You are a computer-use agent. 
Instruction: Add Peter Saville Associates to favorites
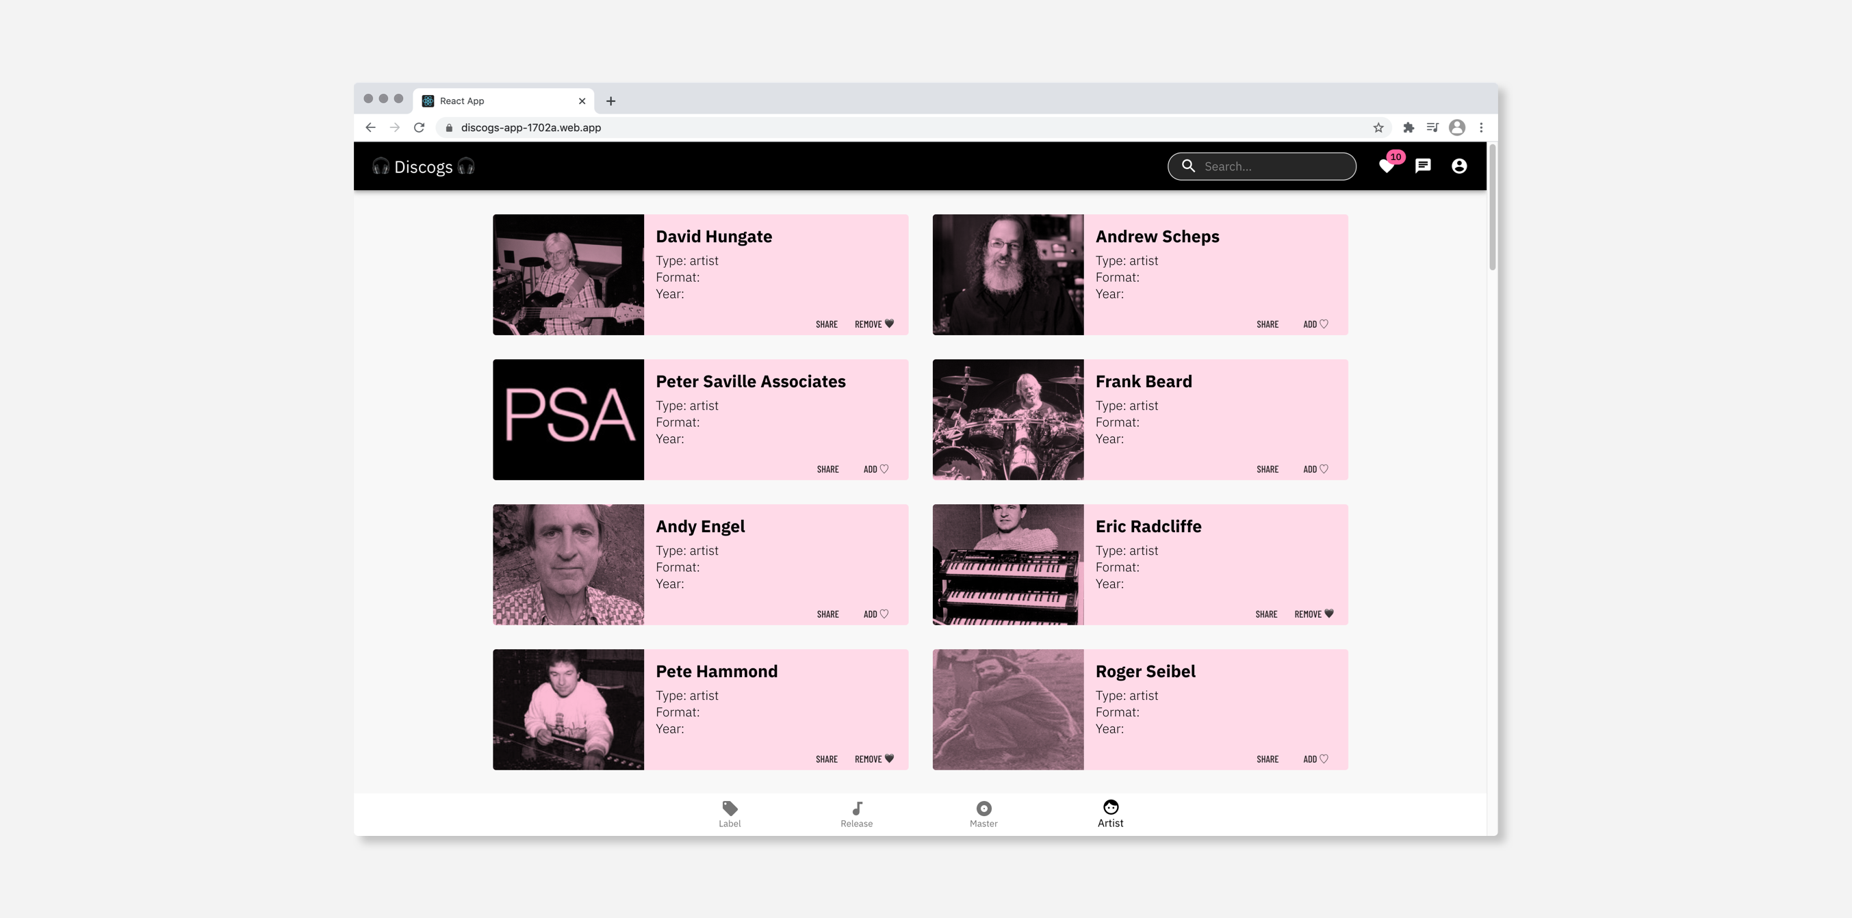(x=875, y=469)
